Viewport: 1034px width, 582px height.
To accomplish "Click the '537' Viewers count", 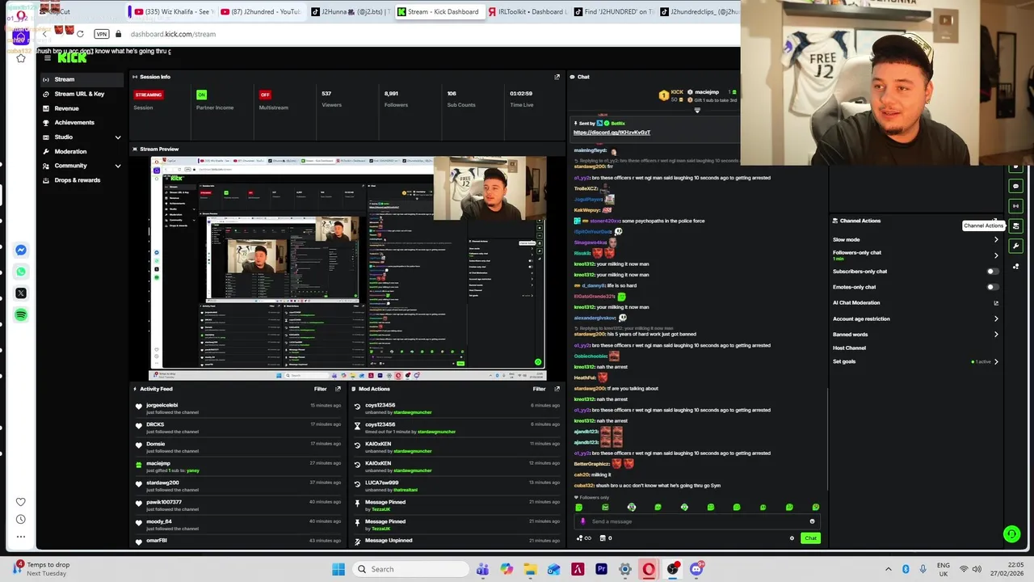I will pyautogui.click(x=326, y=94).
